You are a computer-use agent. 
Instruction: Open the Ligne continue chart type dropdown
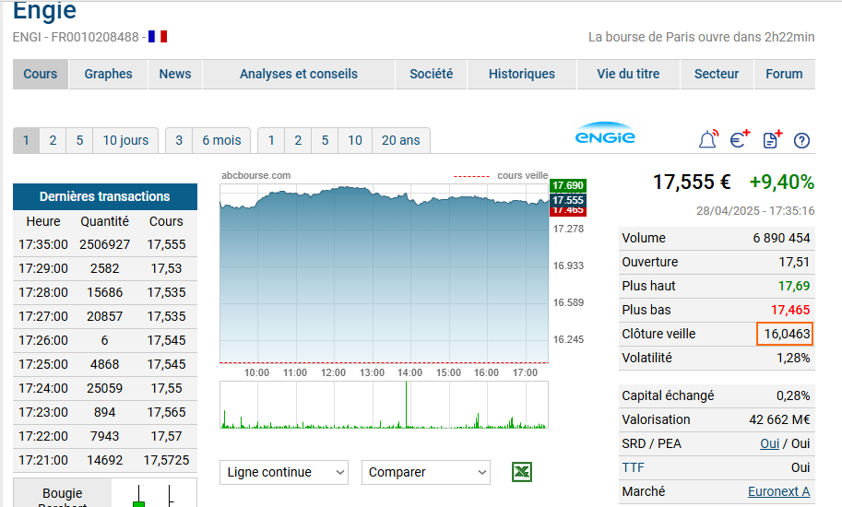[284, 472]
